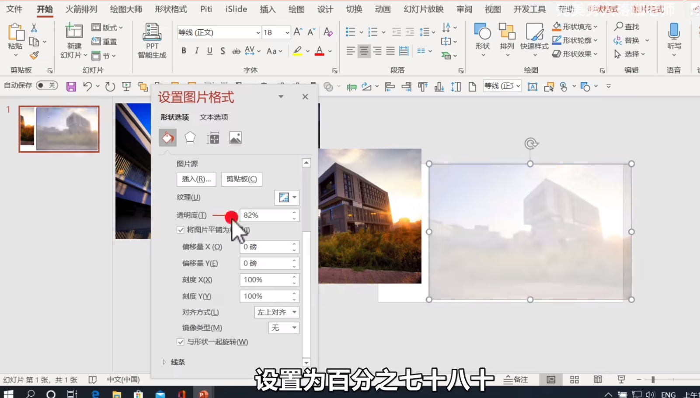Align text left in paragraph group

click(x=351, y=51)
